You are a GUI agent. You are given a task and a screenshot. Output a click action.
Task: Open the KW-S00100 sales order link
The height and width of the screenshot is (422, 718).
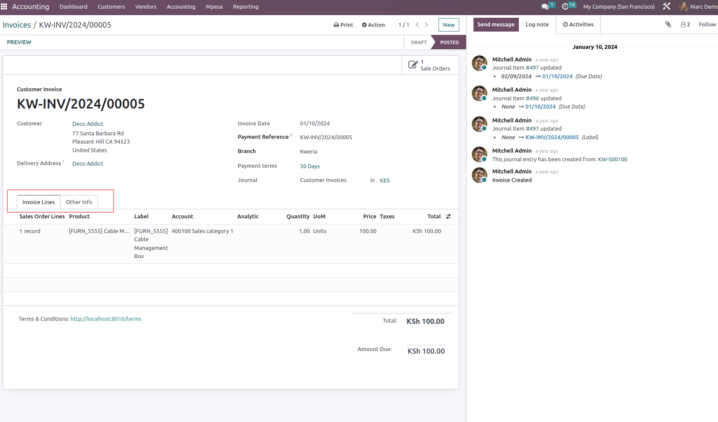click(612, 160)
